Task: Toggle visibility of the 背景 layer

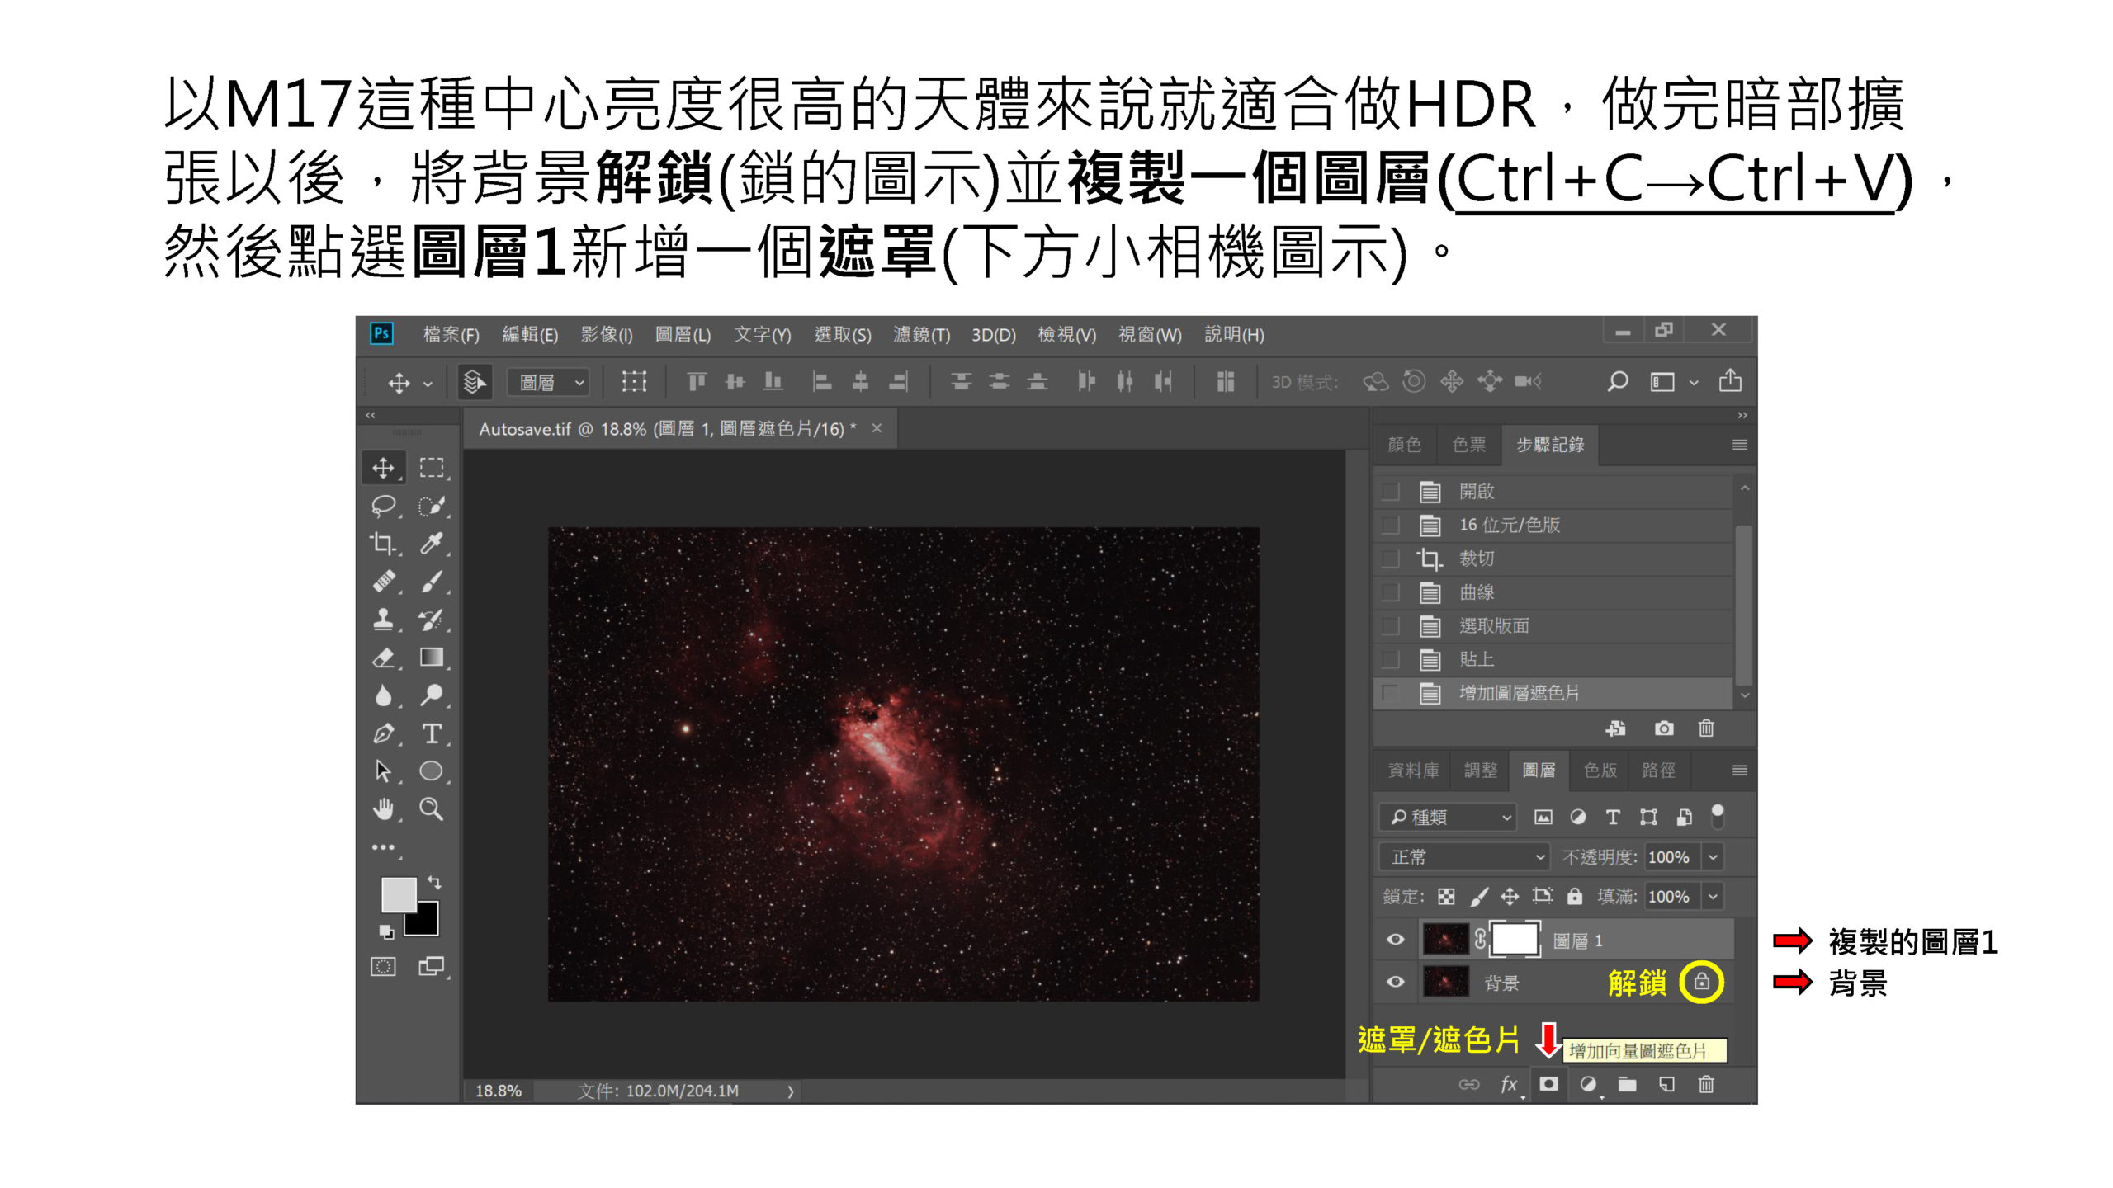Action: [x=1395, y=982]
